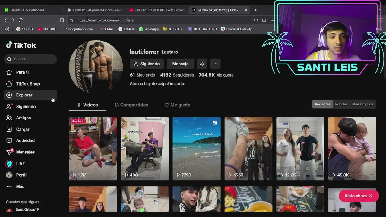This screenshot has height=217, width=386.
Task: Click the site info icon beside URL
Action: pyautogui.click(x=72, y=20)
